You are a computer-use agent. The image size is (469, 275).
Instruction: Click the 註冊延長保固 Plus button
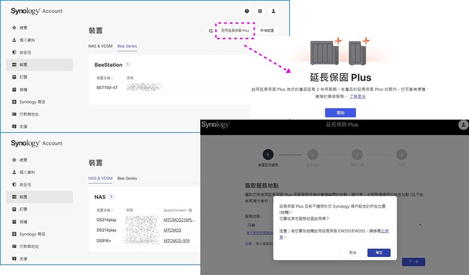235,31
